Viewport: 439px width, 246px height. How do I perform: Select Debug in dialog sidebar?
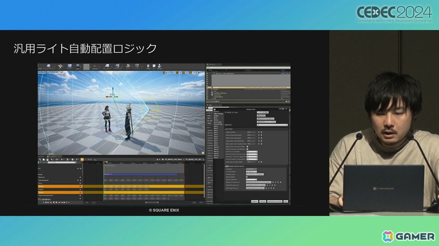point(216,157)
